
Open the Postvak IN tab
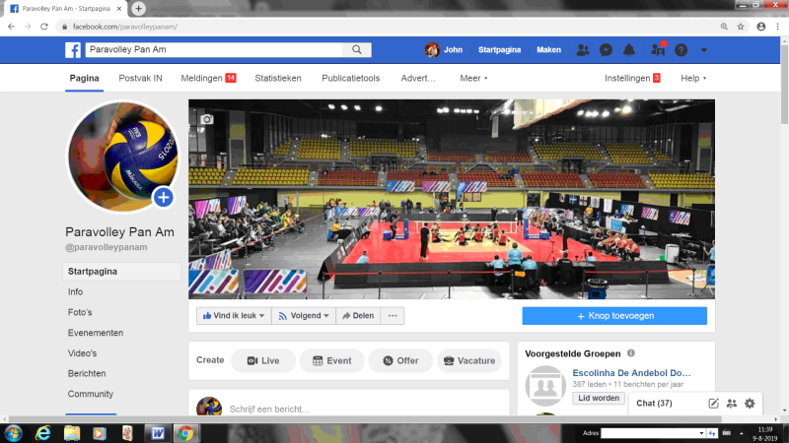140,79
